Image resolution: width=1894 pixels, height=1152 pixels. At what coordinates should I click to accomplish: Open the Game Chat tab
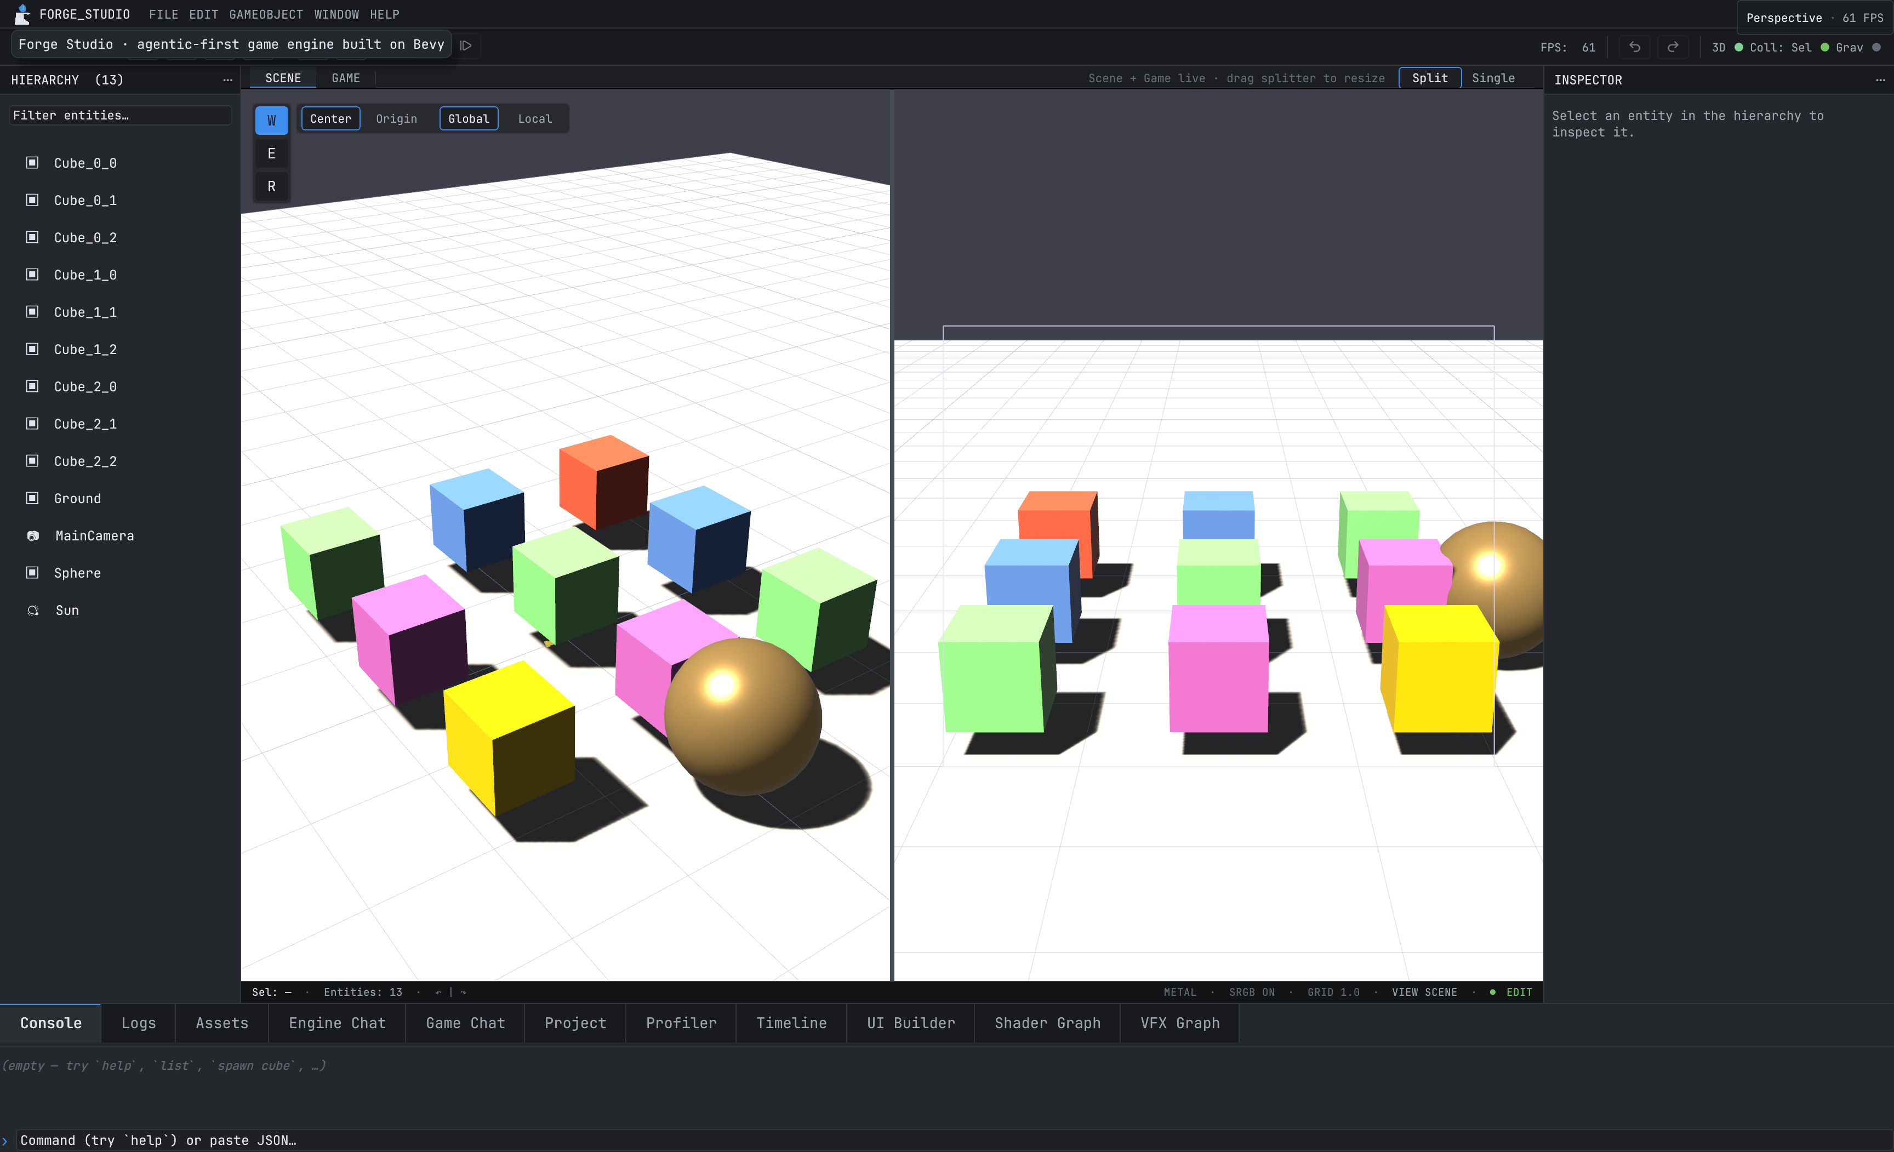[x=466, y=1023]
